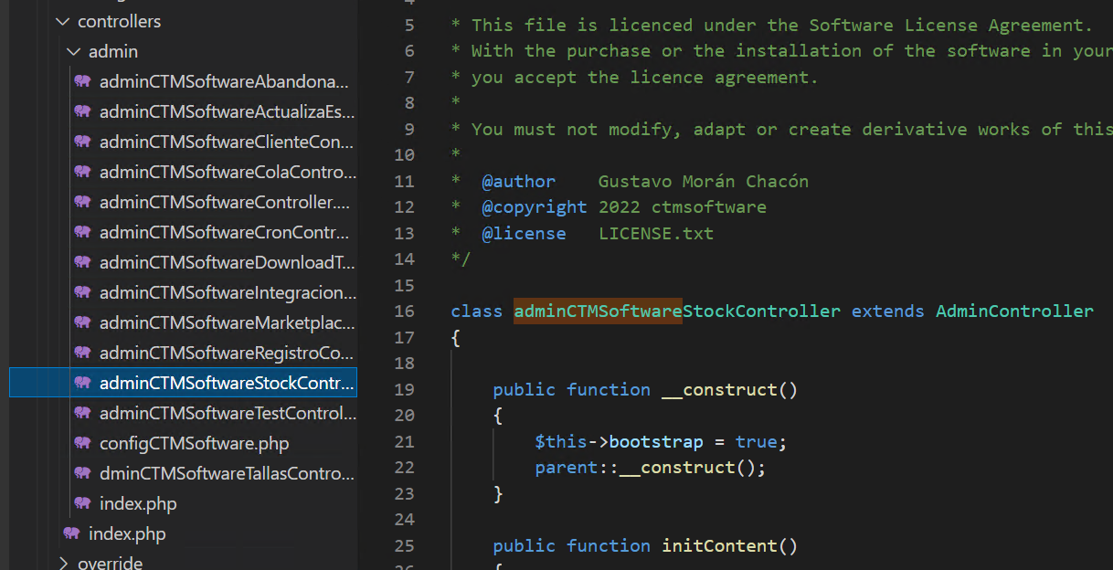Open adminCTMSoftwareActualizaEs... file

click(x=228, y=111)
